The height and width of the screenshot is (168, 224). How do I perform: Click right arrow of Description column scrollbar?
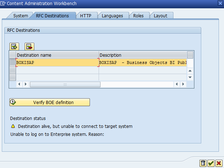click(x=183, y=84)
